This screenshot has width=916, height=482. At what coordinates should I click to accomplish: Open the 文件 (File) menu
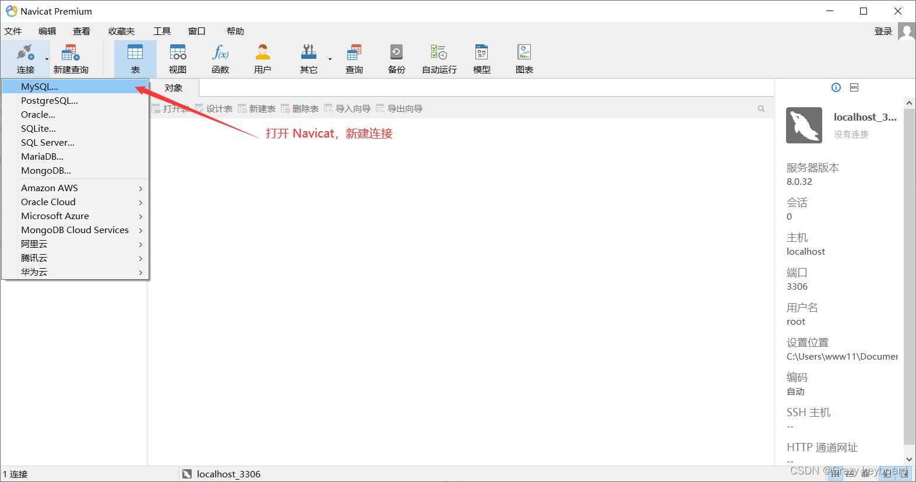pos(13,31)
